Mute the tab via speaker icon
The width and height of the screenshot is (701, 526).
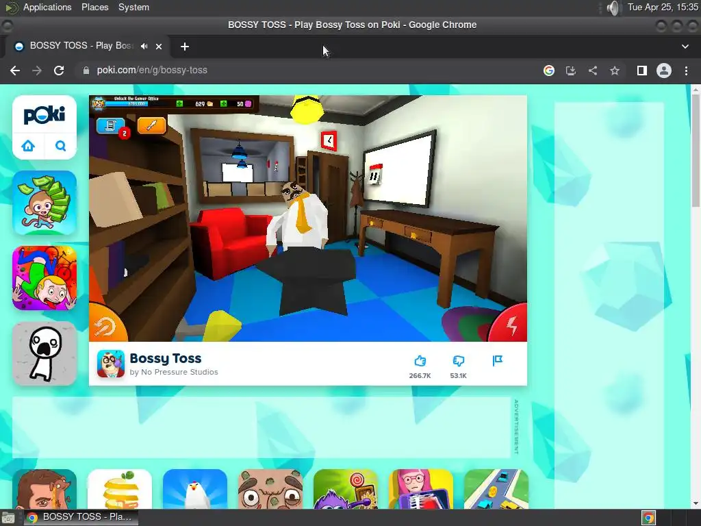[x=144, y=46]
